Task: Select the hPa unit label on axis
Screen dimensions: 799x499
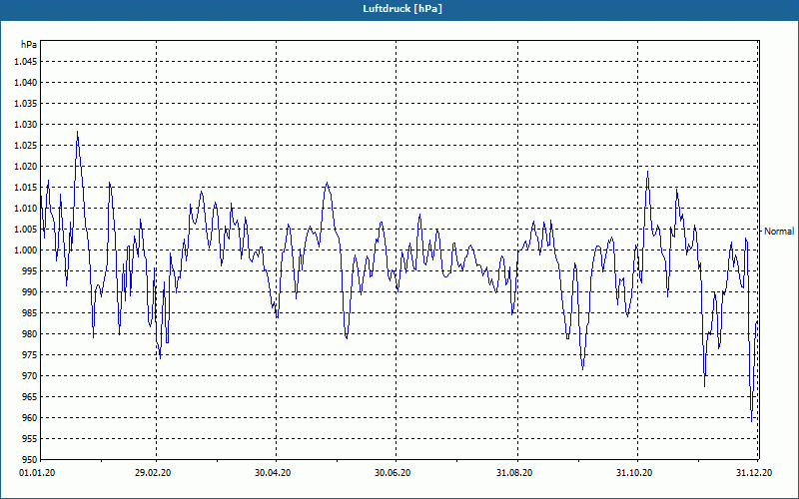Action: point(29,44)
